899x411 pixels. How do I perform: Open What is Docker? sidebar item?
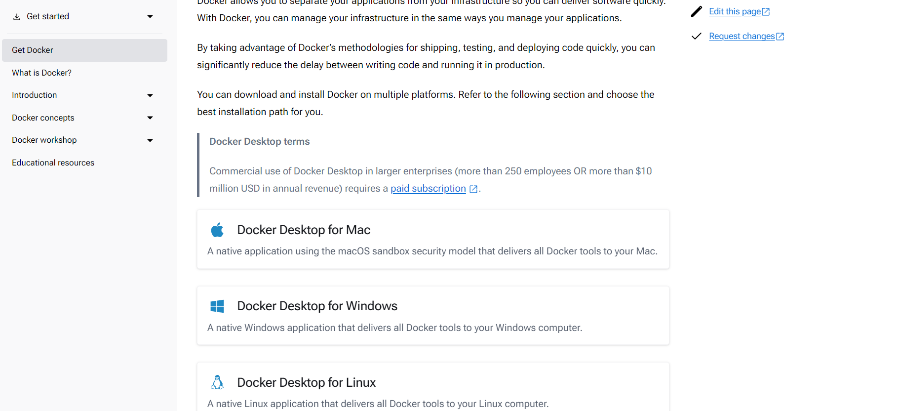pos(41,73)
